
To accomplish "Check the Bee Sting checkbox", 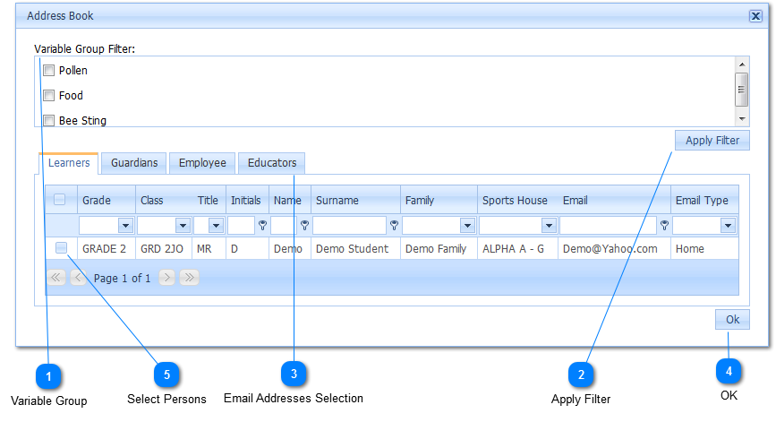I will pos(49,120).
